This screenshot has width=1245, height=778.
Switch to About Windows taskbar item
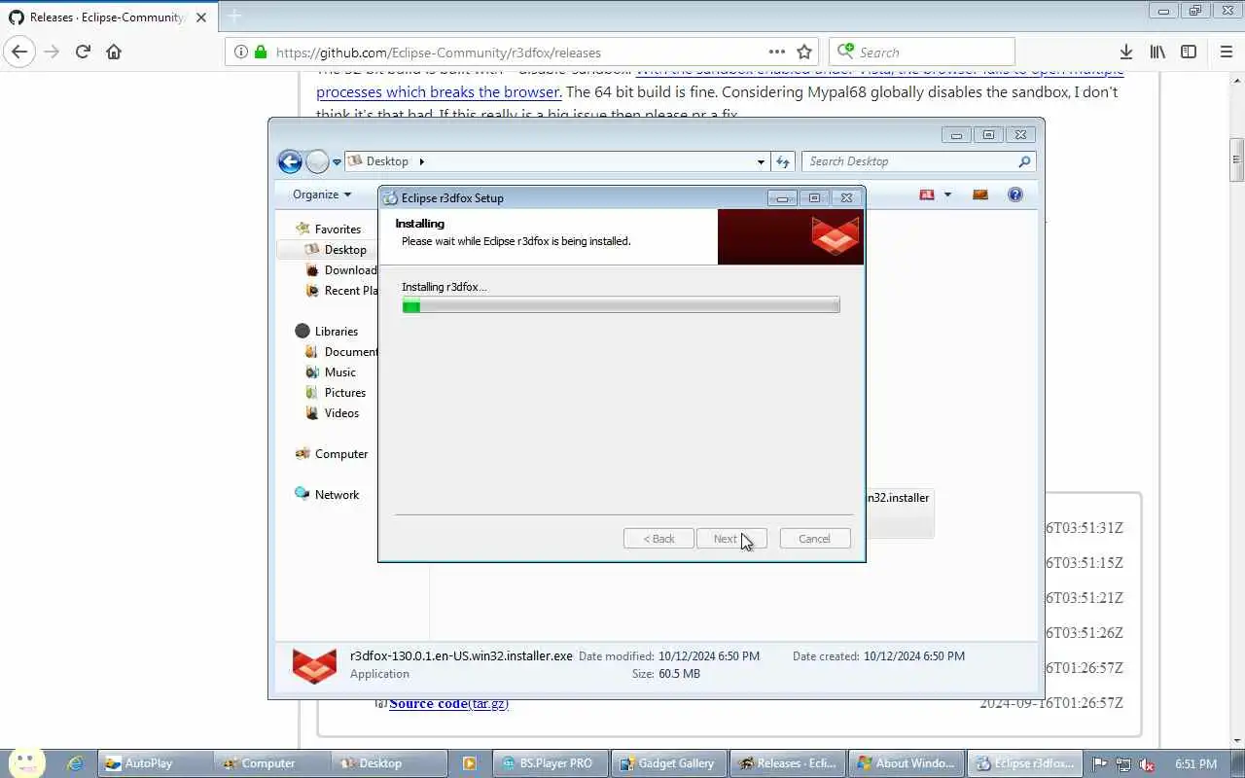[906, 763]
